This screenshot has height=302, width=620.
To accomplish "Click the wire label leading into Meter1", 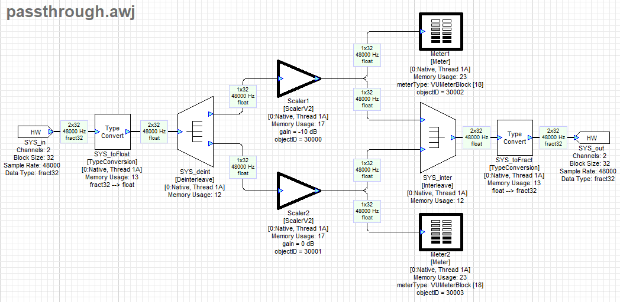I will click(367, 54).
